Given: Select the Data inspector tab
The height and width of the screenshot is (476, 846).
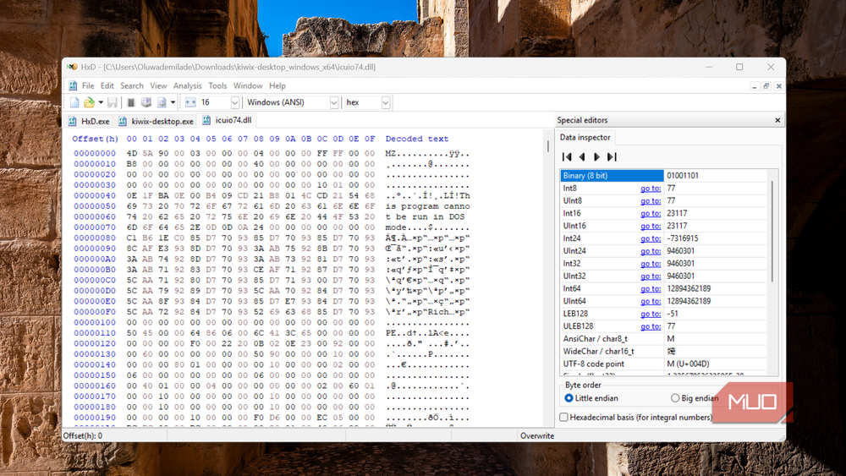Looking at the screenshot, I should pyautogui.click(x=585, y=138).
